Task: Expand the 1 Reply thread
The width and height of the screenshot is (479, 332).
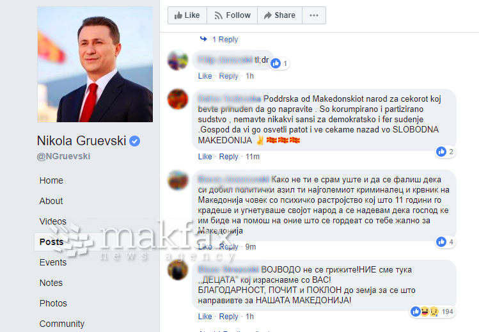Action: click(x=225, y=40)
